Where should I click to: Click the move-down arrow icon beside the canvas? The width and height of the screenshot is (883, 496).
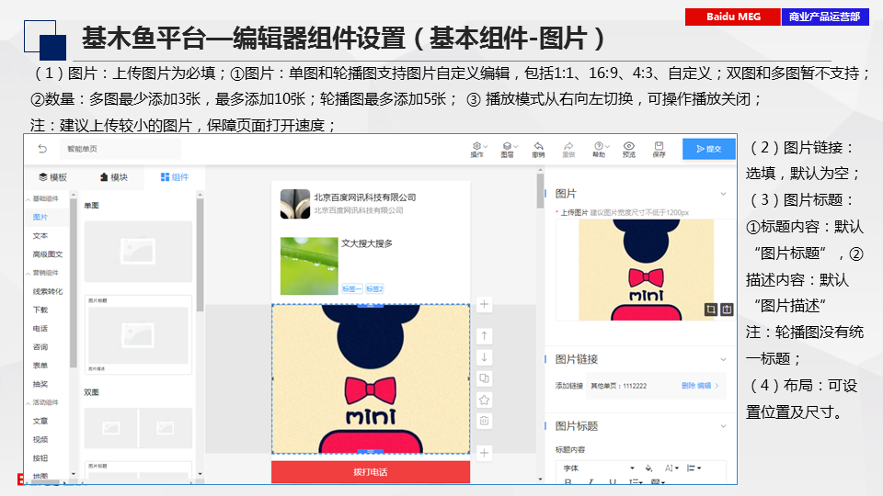[484, 357]
